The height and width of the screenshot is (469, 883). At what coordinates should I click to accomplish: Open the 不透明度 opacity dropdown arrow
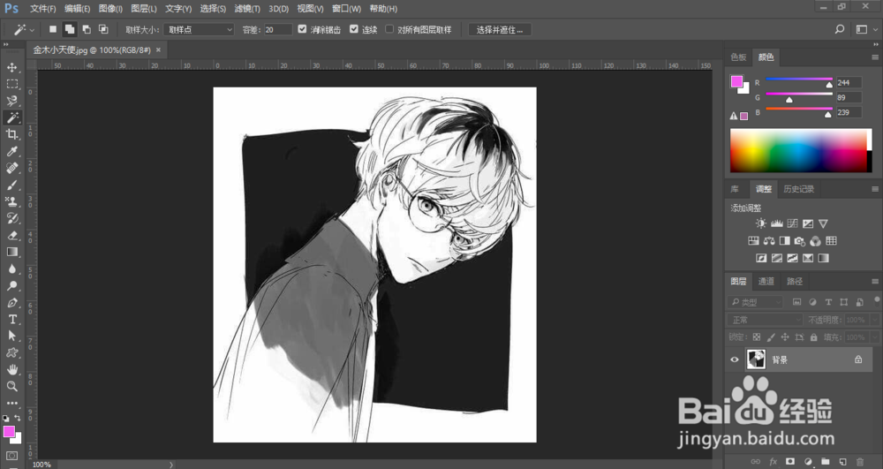[x=875, y=320]
